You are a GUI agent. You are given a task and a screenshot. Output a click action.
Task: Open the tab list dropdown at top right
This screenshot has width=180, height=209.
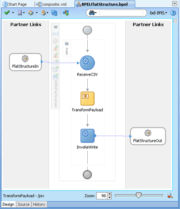(x=175, y=4)
